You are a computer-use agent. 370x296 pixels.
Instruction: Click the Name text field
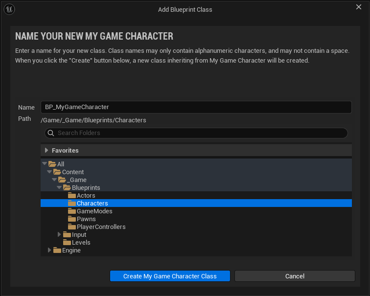[196, 107]
